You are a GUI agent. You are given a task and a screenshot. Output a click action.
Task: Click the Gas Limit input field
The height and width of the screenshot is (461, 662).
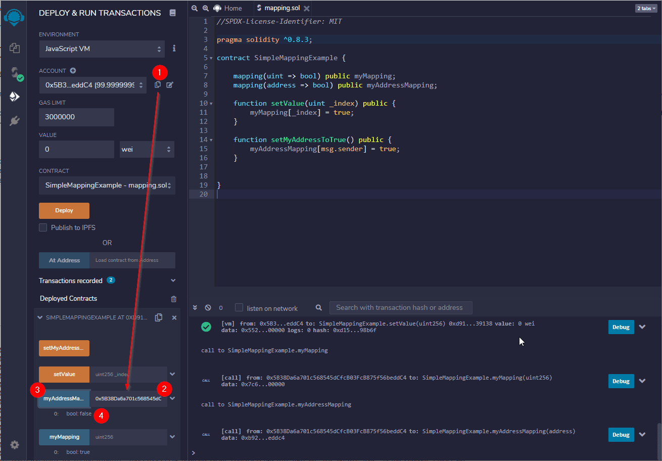coord(76,117)
